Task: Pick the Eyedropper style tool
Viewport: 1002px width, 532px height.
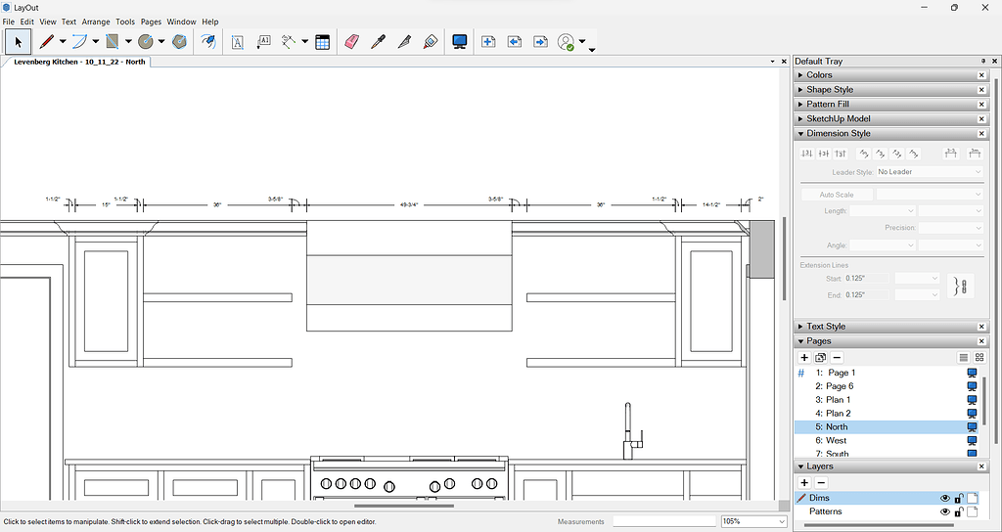Action: pyautogui.click(x=379, y=42)
